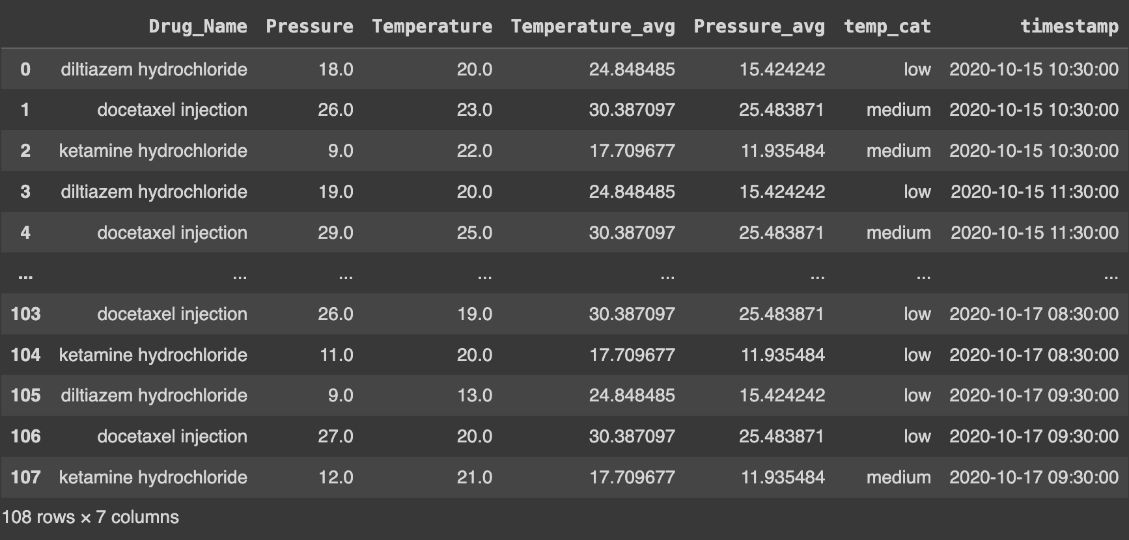1129x540 pixels.
Task: Click the Pressure column header
Action: point(309,26)
